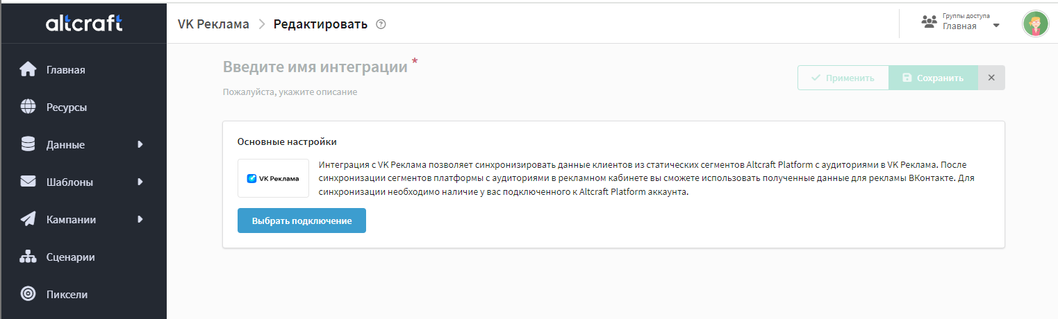Select the Главная access group label

pyautogui.click(x=959, y=26)
